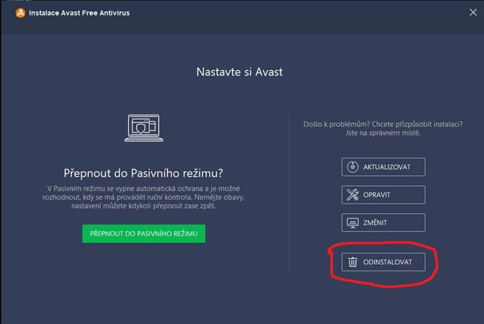Click the Došlo k problémům text line
This screenshot has height=324, width=484.
pos(383,124)
